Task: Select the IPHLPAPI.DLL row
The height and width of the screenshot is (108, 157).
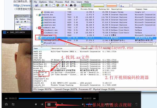Action: (x=76, y=60)
